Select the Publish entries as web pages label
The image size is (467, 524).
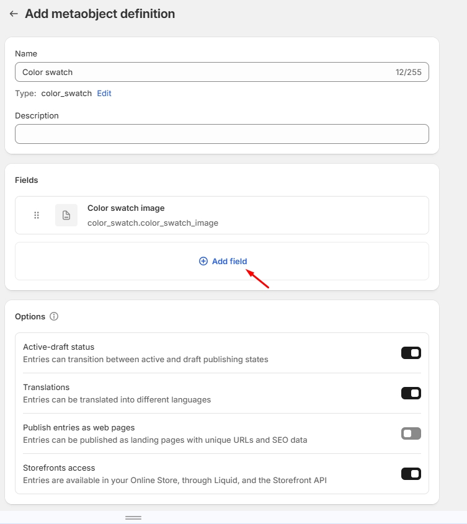pyautogui.click(x=79, y=427)
